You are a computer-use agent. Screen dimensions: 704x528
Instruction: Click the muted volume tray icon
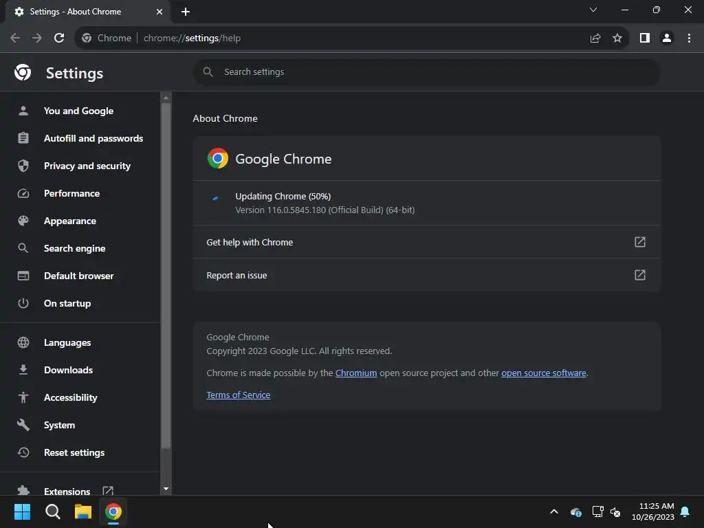tap(615, 511)
